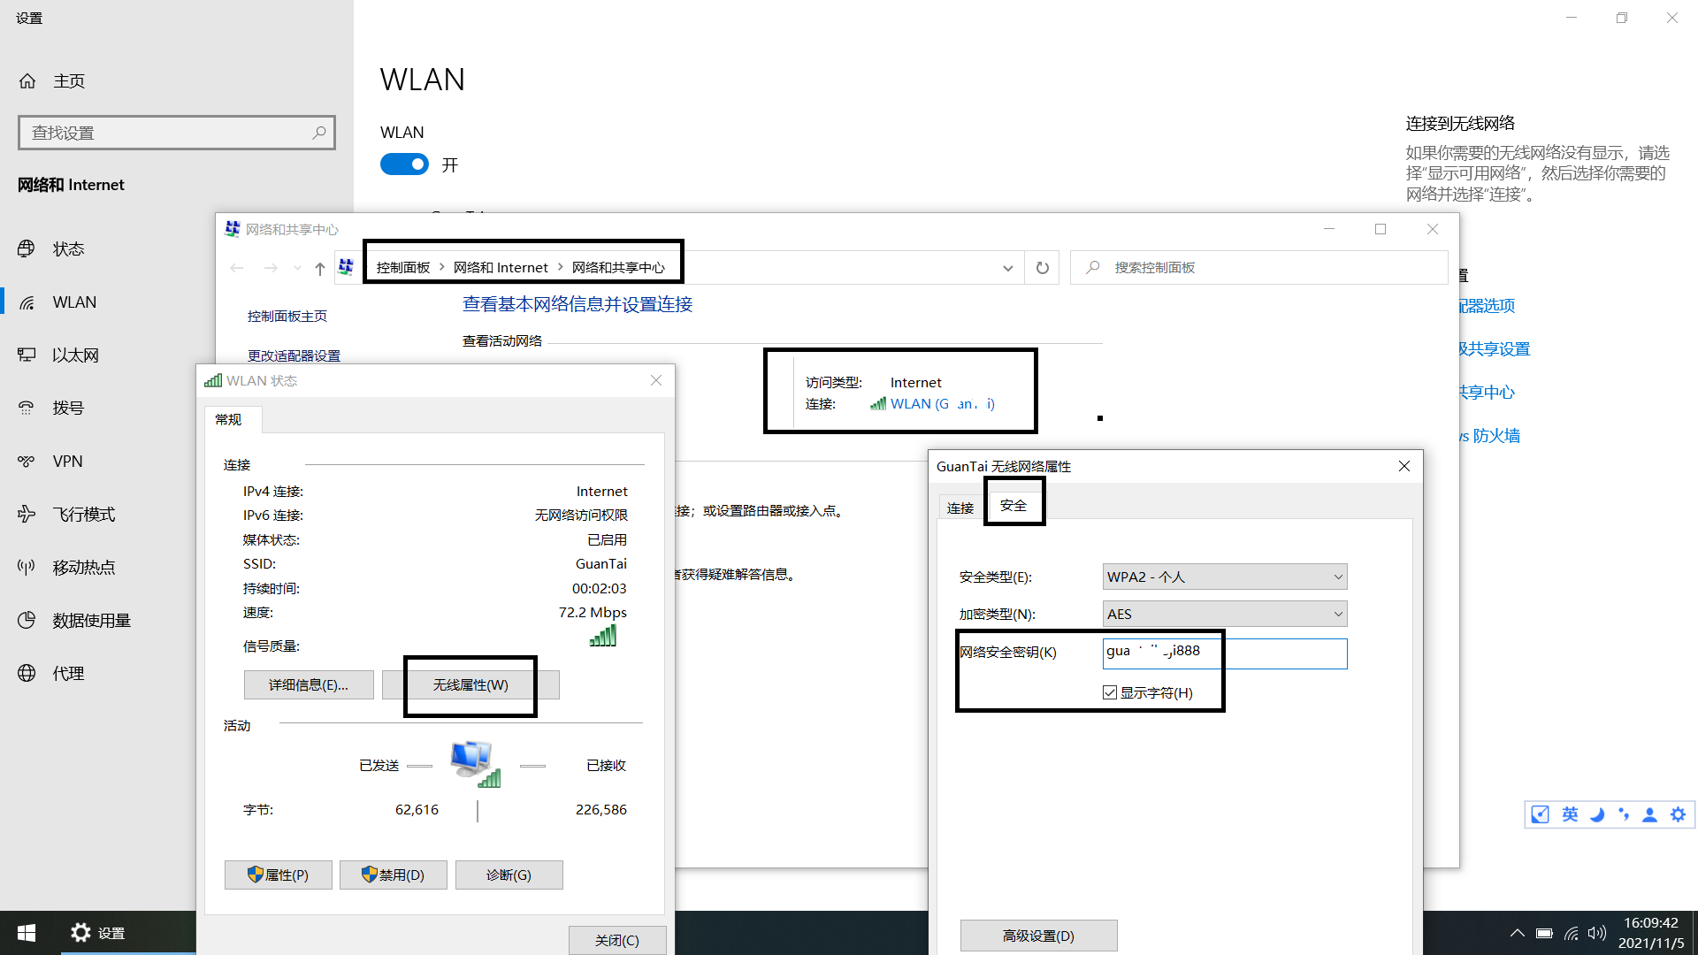Click search icon in 搜索控制面板 box

(x=1093, y=267)
